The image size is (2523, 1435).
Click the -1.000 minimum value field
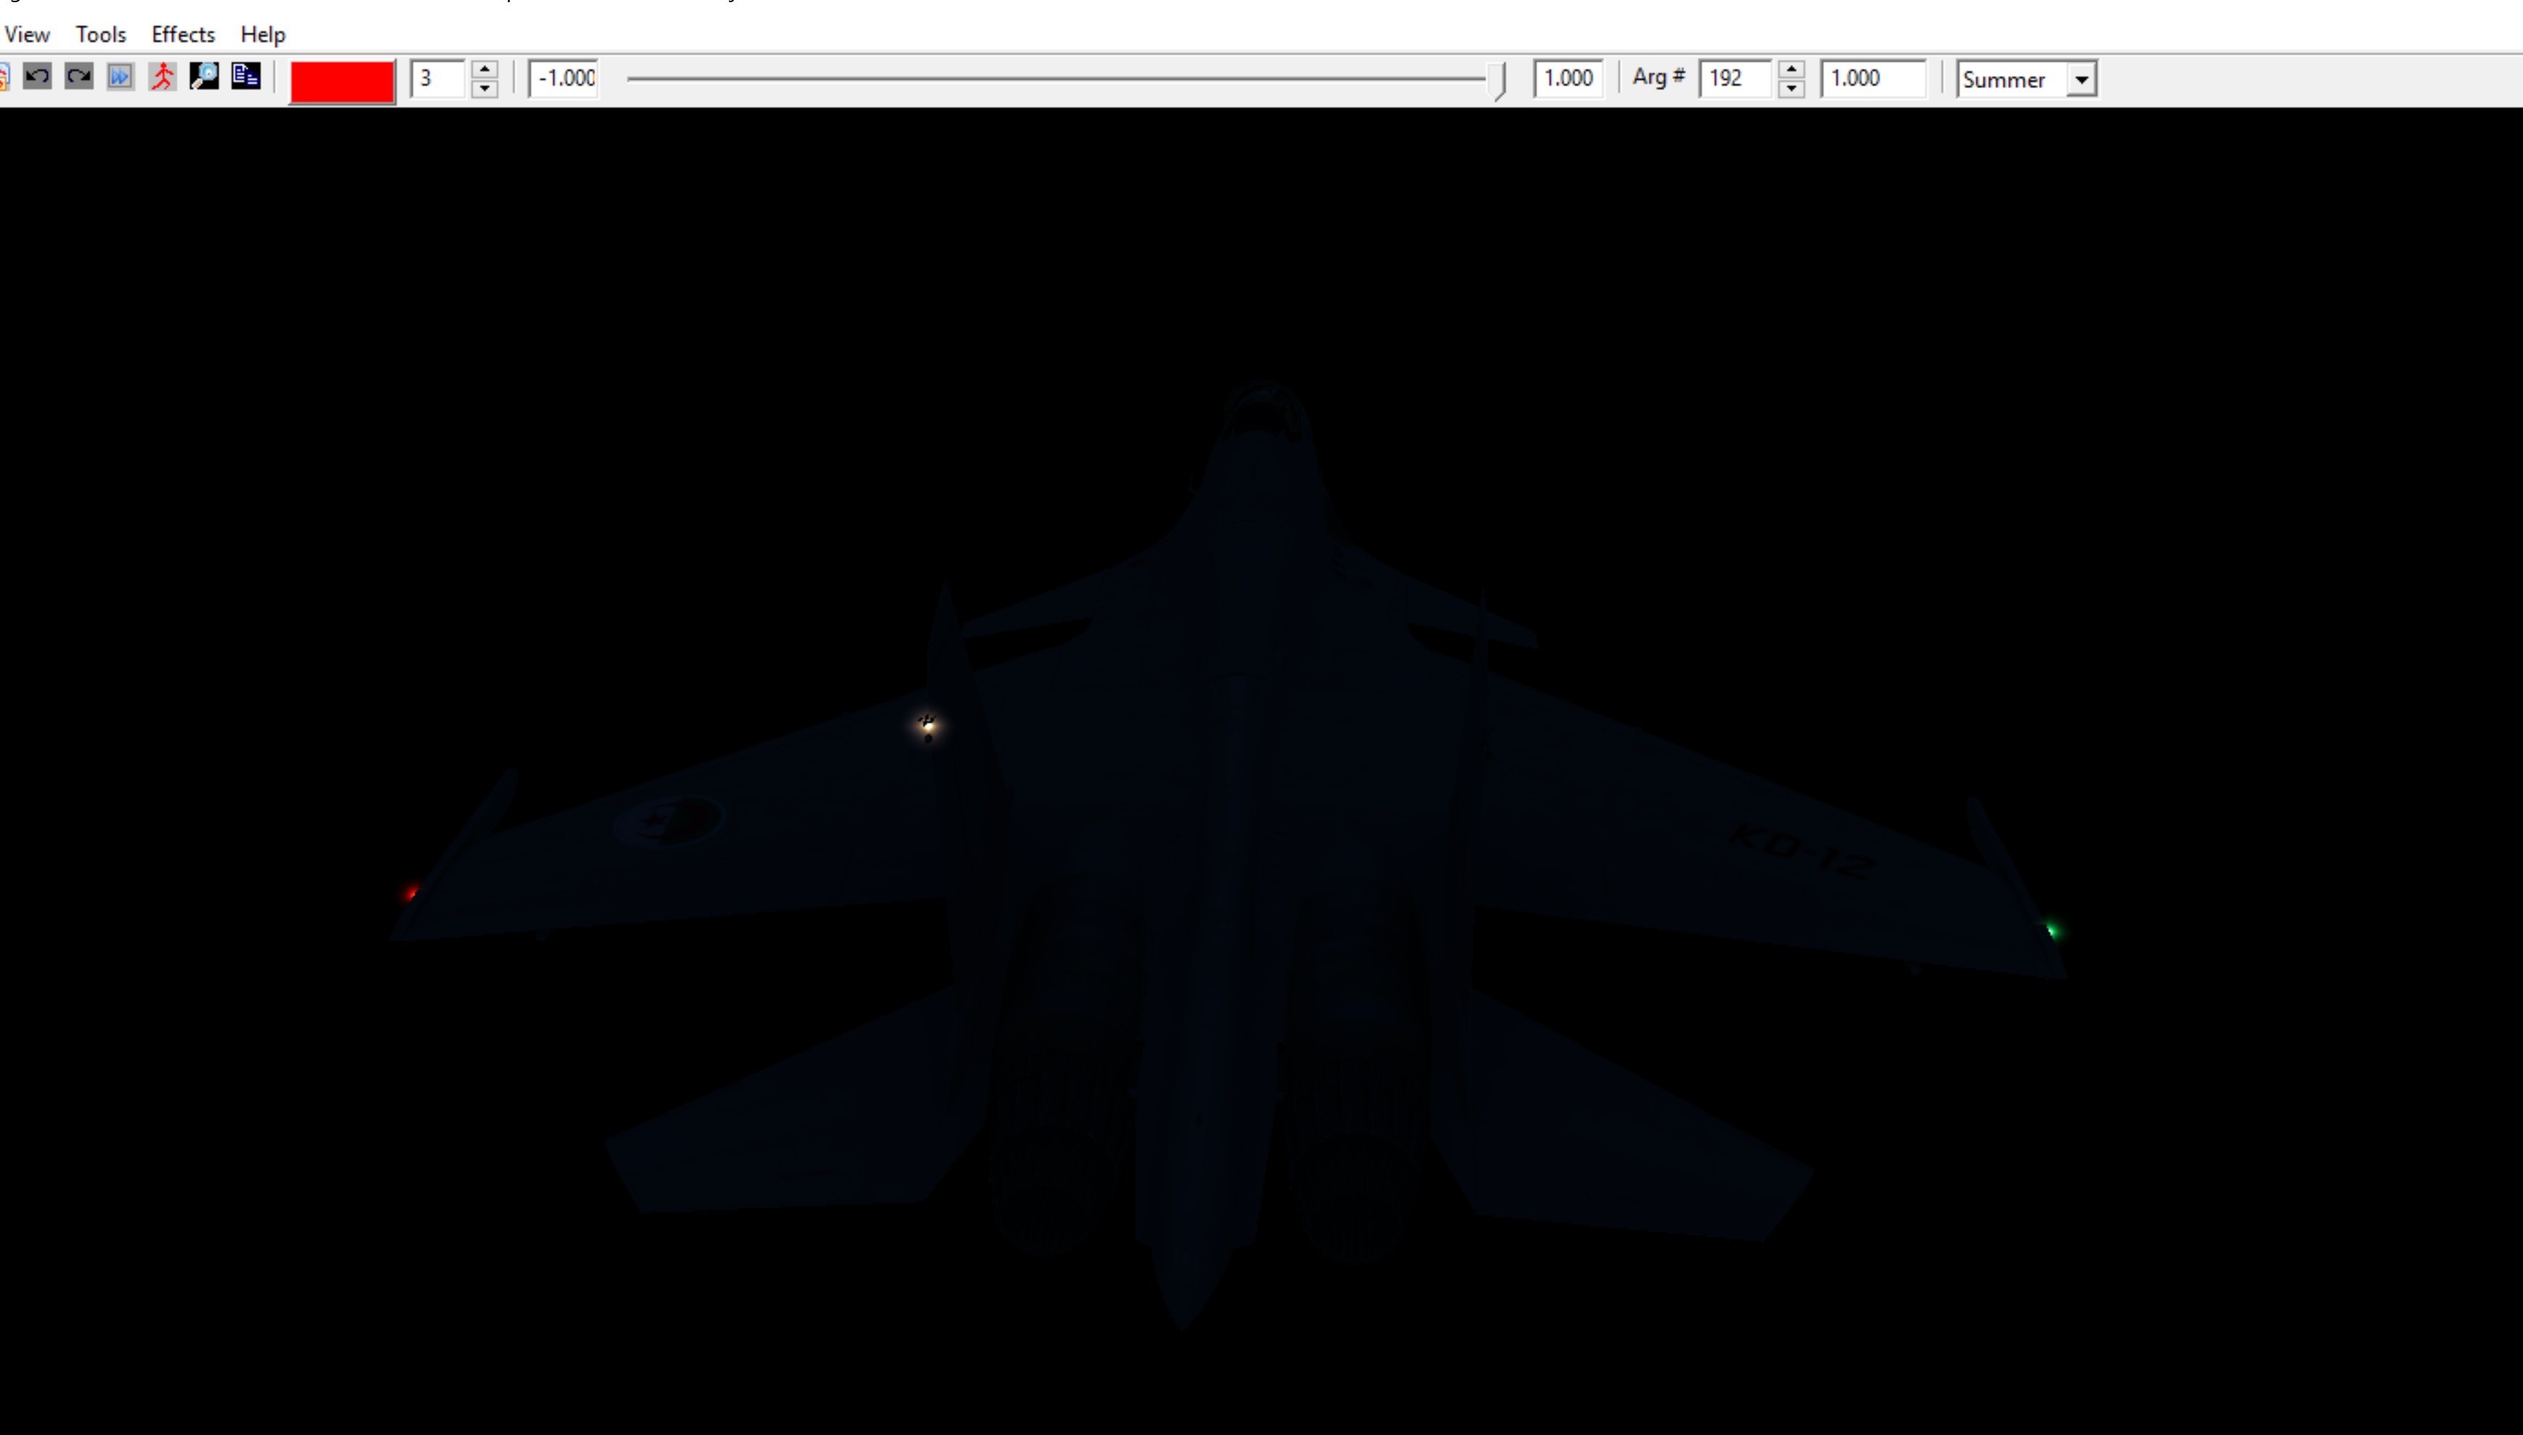coord(564,79)
